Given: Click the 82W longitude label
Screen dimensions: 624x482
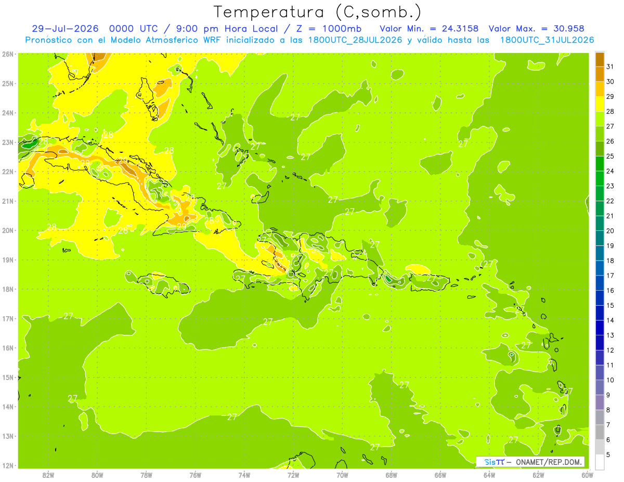Looking at the screenshot, I should click(48, 475).
